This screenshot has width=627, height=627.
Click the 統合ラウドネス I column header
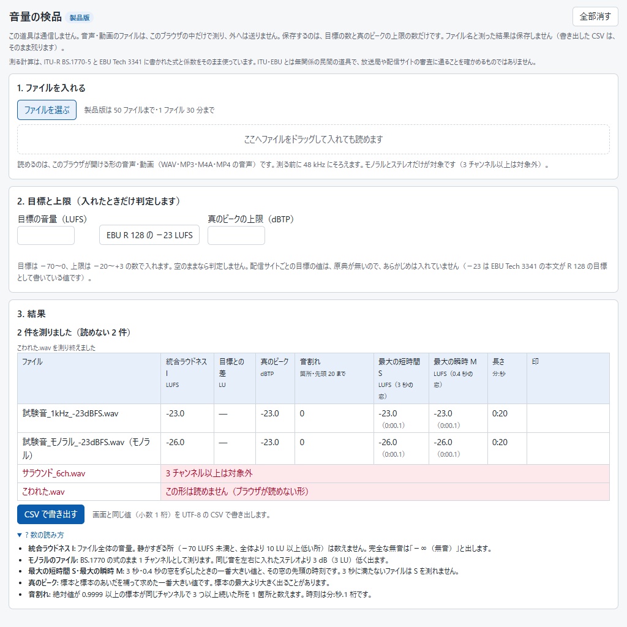pos(187,378)
